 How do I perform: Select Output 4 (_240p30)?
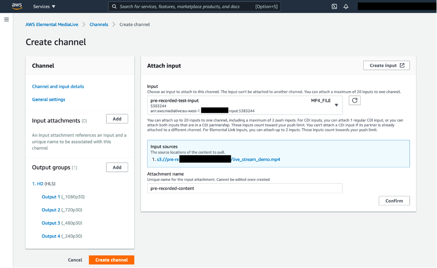pyautogui.click(x=62, y=236)
